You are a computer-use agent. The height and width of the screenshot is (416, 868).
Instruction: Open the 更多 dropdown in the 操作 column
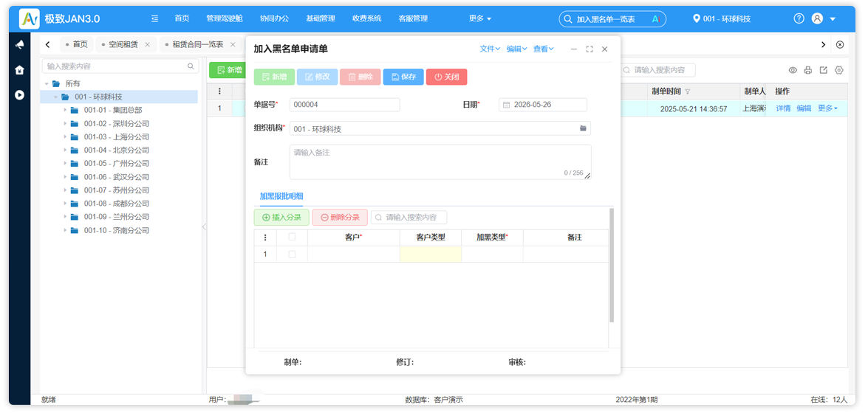tap(827, 108)
